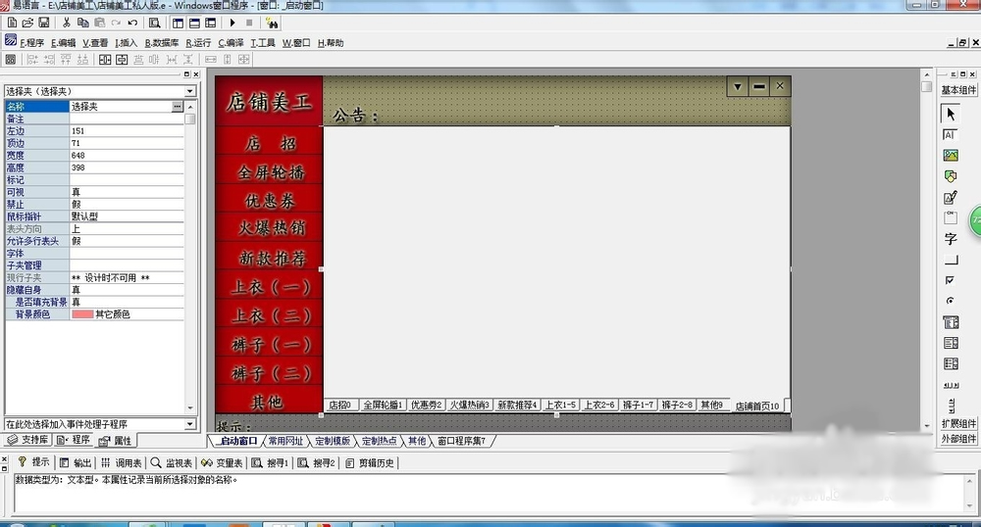Select the checkbox component in toolbox
The width and height of the screenshot is (981, 527).
[x=950, y=280]
